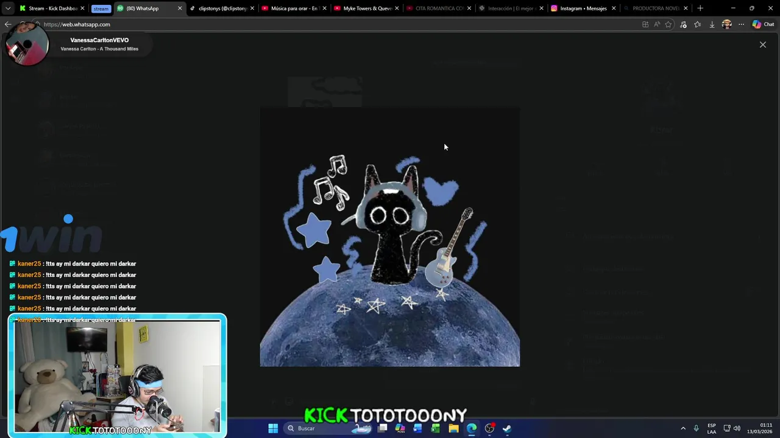Open the Copilot Chat button
This screenshot has height=438, width=780.
tap(763, 24)
